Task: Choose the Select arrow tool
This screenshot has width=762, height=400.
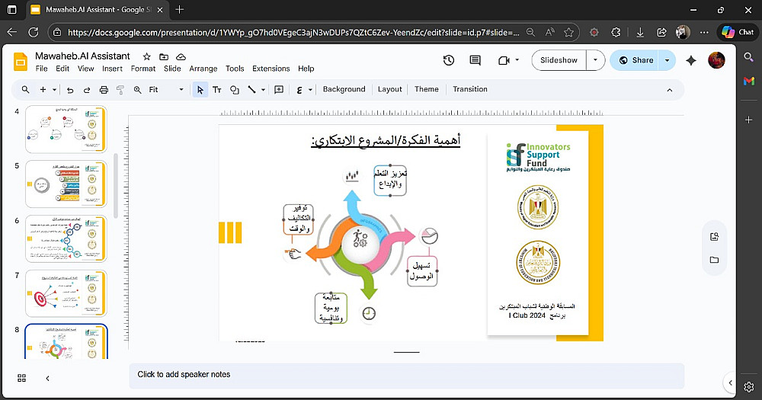Action: pos(200,89)
